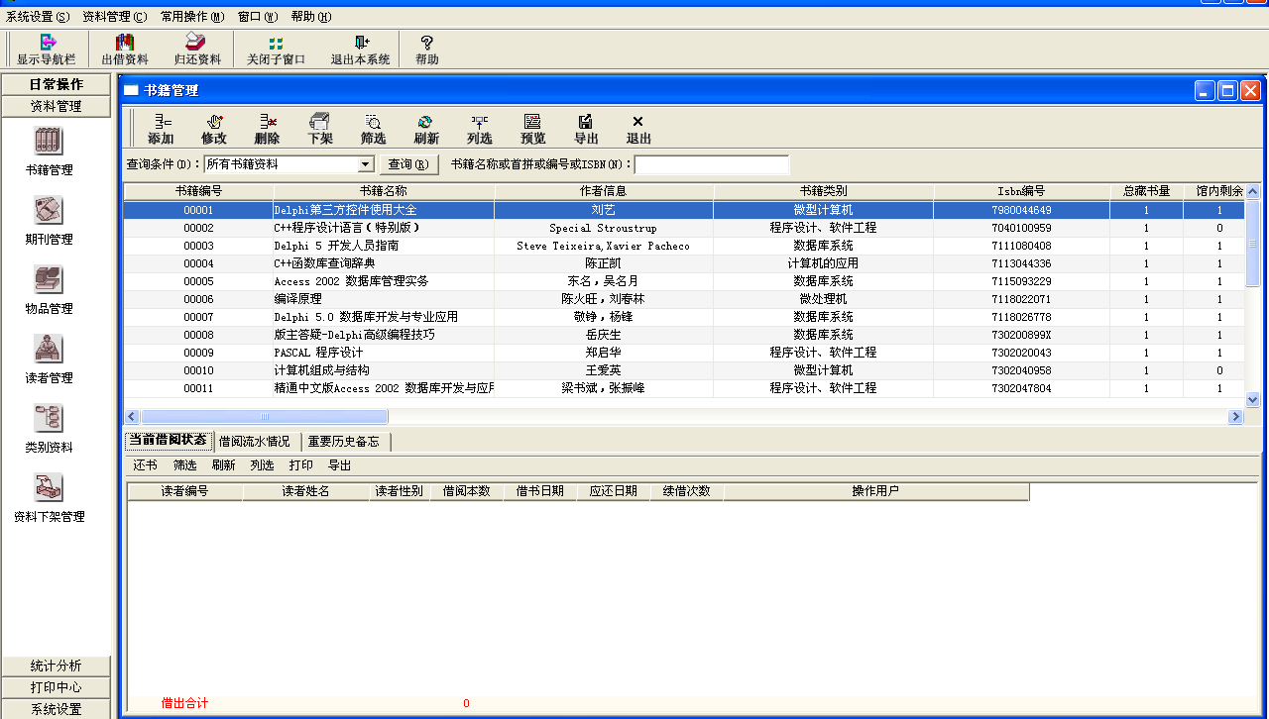Switch to the 借阅流水情况 tab

(x=255, y=442)
